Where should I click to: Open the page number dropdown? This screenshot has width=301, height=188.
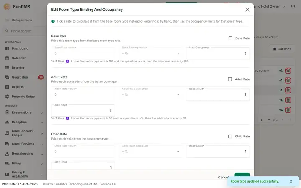coord(265,119)
